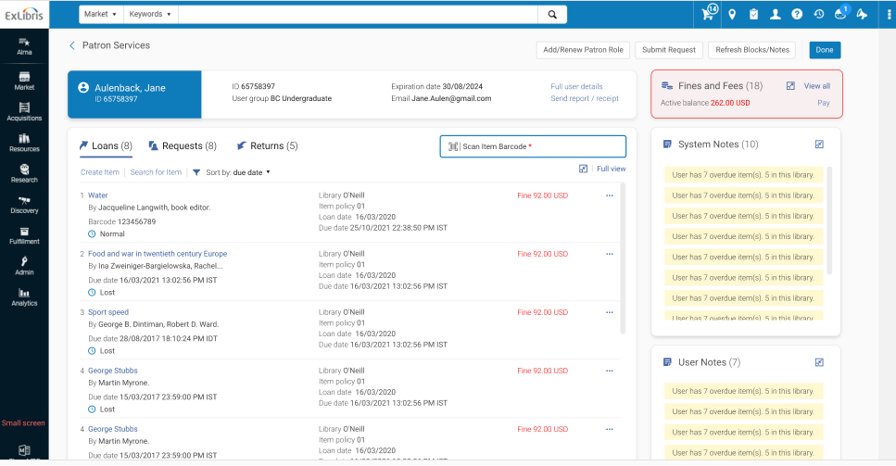The height and width of the screenshot is (466, 896).
Task: Click the Done button
Action: pos(825,50)
